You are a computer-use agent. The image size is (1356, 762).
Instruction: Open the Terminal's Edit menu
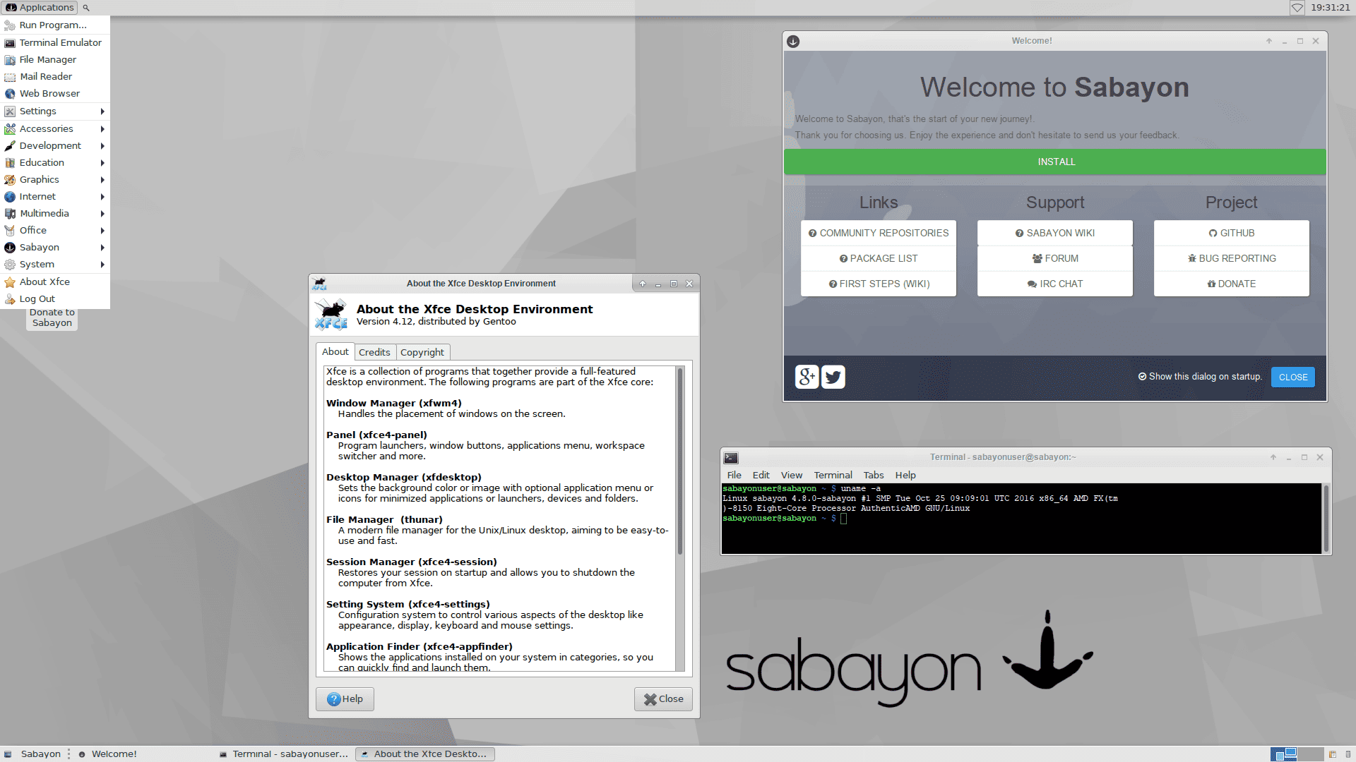coord(761,475)
